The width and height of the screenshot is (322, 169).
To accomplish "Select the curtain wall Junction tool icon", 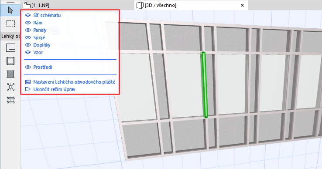I will (x=10, y=87).
